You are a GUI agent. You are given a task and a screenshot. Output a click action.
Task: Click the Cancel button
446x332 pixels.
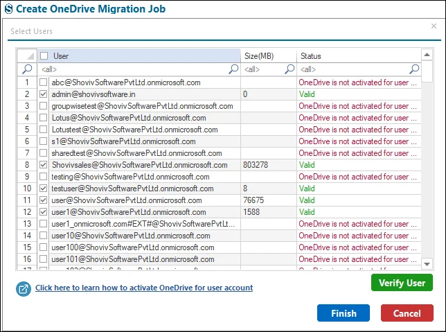tap(407, 313)
